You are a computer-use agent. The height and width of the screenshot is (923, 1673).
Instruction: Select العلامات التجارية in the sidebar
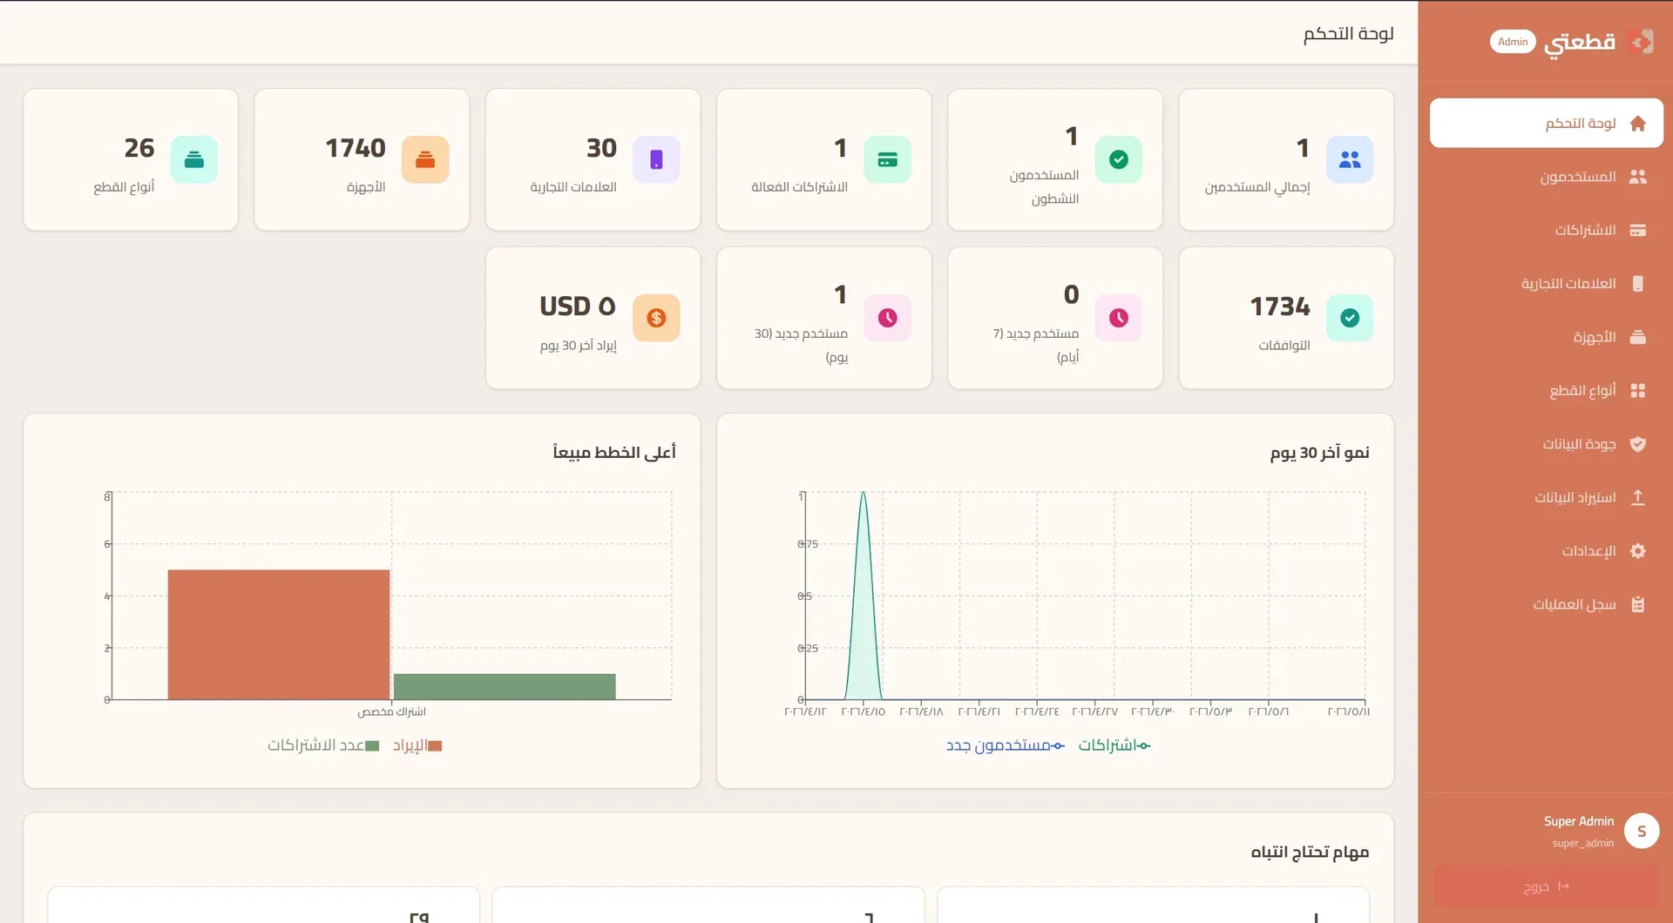1547,284
